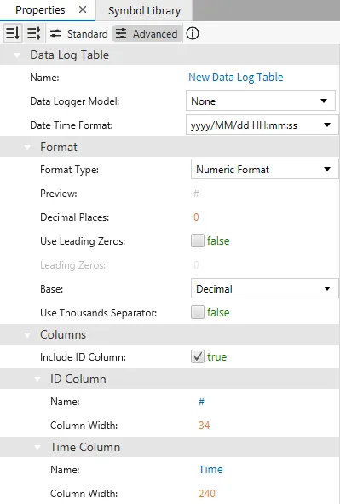The image size is (340, 504).
Task: Select the Properties tab
Action: (40, 10)
